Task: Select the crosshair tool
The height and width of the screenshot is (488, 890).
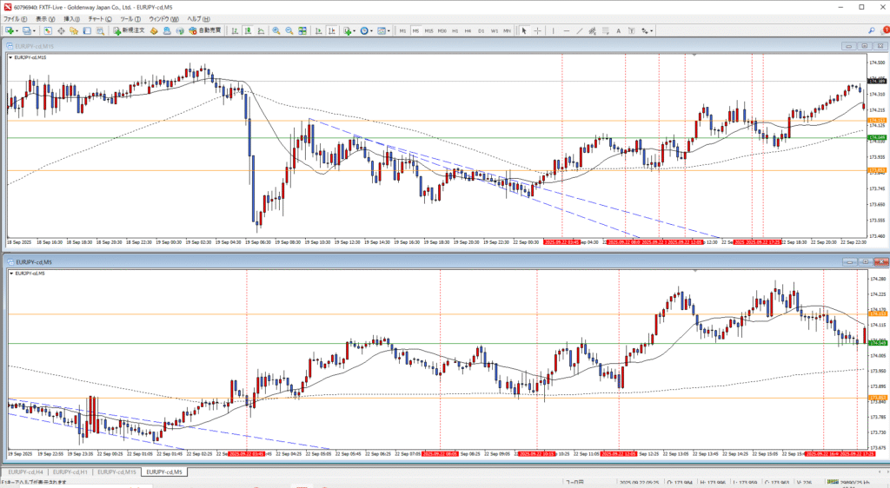Action: (537, 30)
